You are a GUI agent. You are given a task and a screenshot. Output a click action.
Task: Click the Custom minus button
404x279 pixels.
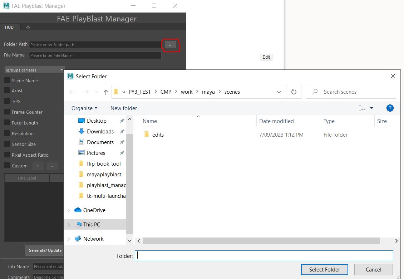(x=52, y=166)
